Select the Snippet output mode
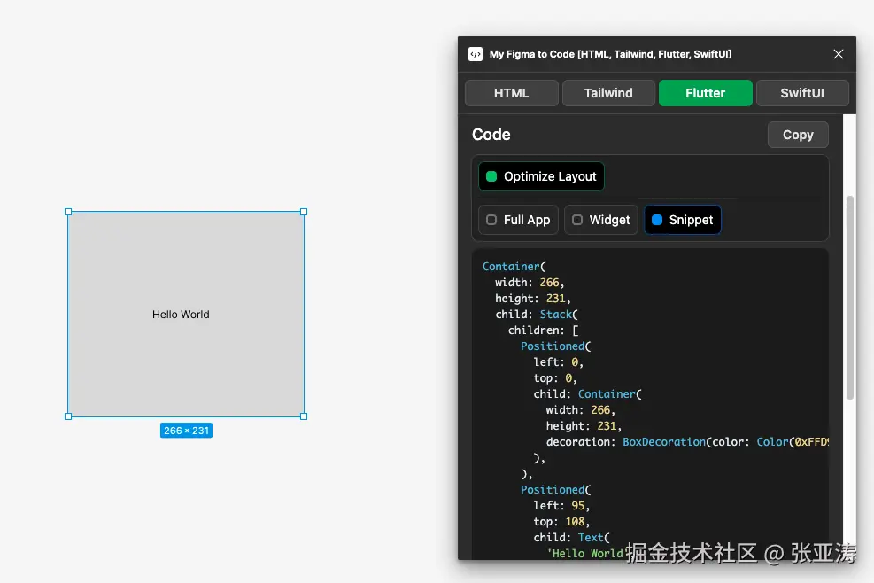The width and height of the screenshot is (874, 583). click(x=682, y=220)
